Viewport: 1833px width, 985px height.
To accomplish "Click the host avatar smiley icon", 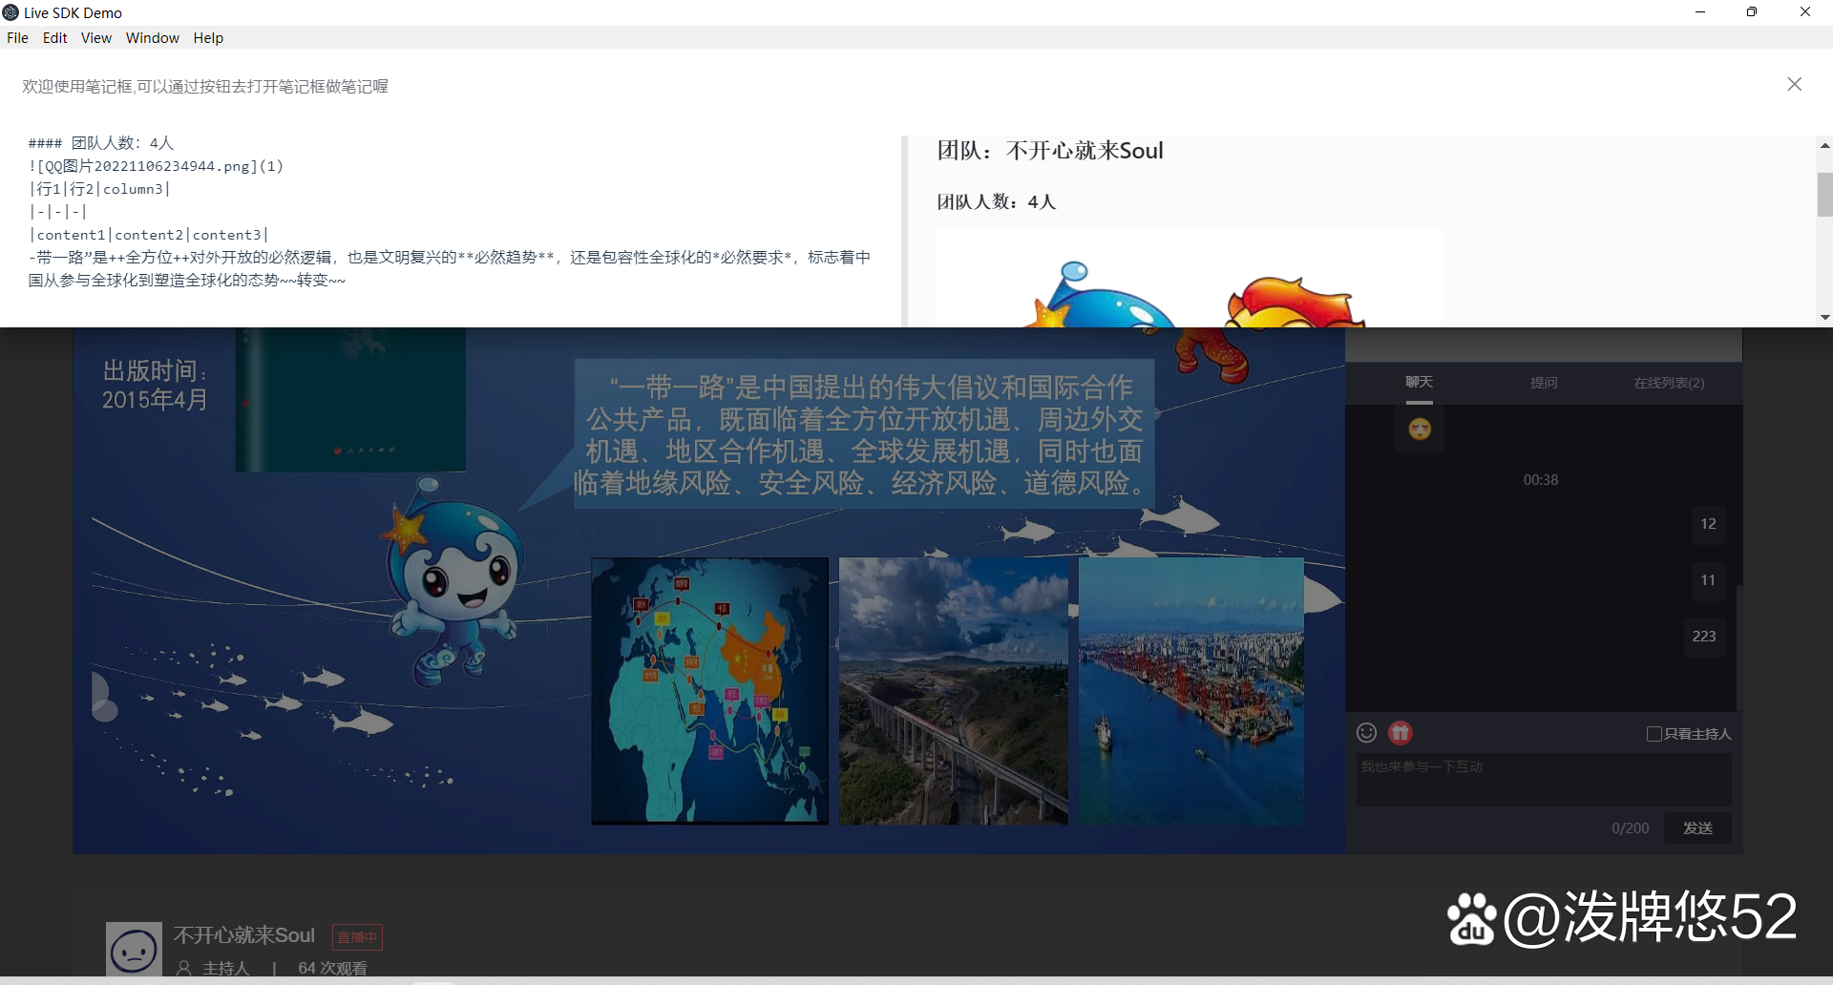I will [134, 950].
